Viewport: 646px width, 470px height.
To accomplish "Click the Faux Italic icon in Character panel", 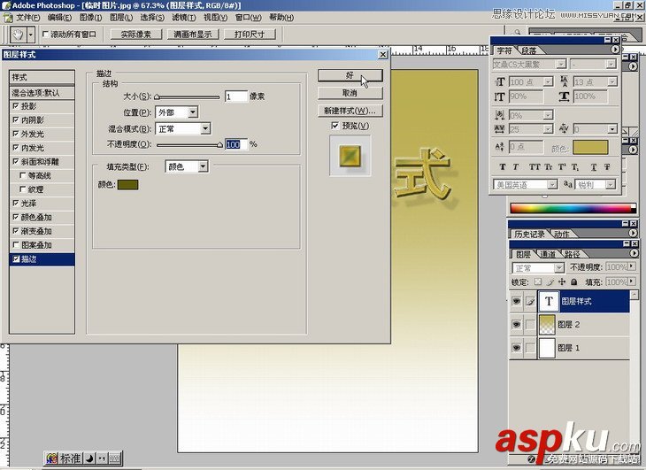I will pyautogui.click(x=515, y=166).
